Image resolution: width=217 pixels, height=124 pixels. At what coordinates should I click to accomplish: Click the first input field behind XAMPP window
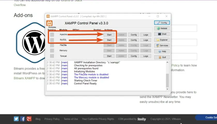(184, 28)
